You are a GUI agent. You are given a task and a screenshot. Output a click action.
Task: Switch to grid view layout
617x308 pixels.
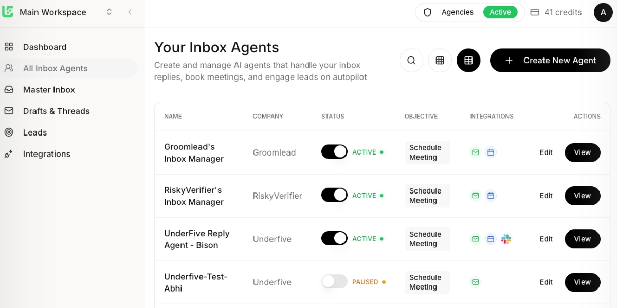440,60
